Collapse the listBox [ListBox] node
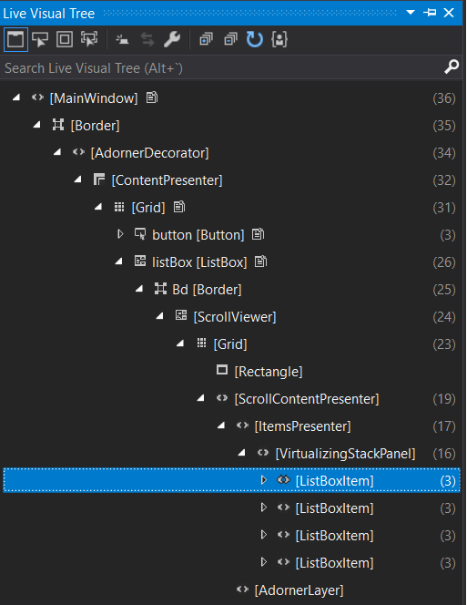Viewport: 467px width, 605px height. (x=118, y=261)
